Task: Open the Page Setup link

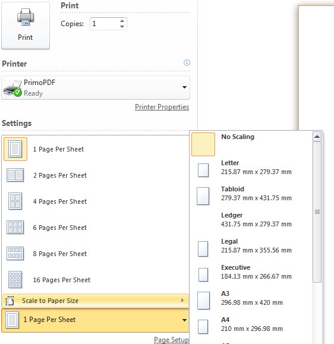Action: [171, 340]
